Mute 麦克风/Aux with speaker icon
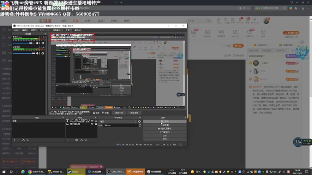Image resolution: width=312 pixels, height=175 pixels. [x=38, y=43]
